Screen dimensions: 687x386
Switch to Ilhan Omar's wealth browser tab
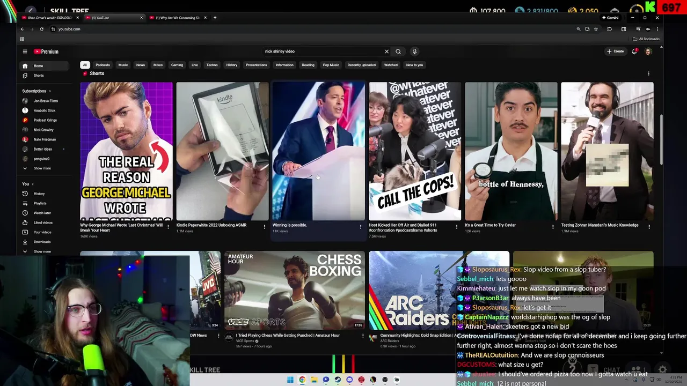(x=48, y=18)
